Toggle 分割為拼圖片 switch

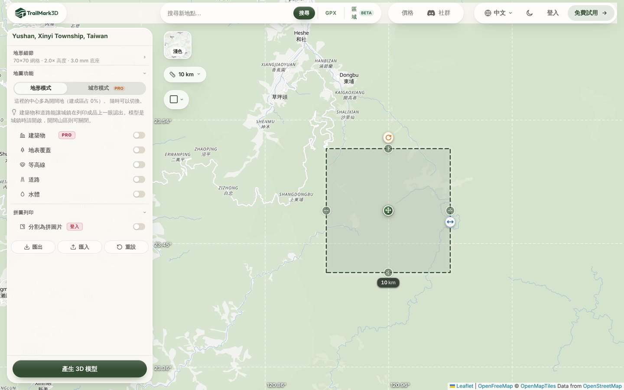point(139,227)
